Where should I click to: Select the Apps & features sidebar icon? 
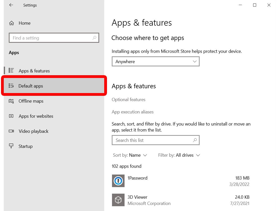tap(12, 70)
